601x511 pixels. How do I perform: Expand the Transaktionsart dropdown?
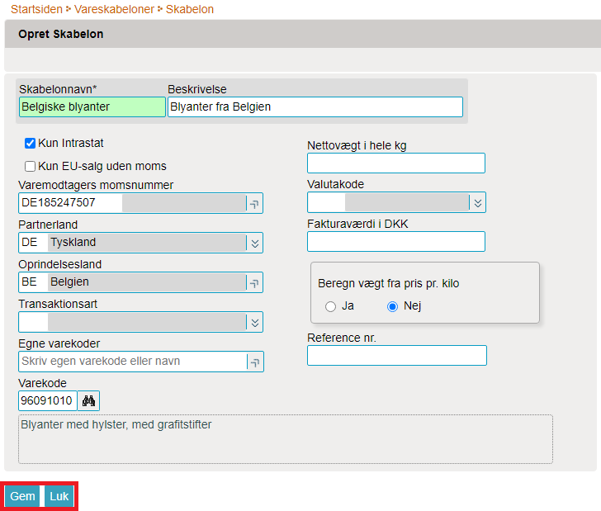point(255,323)
